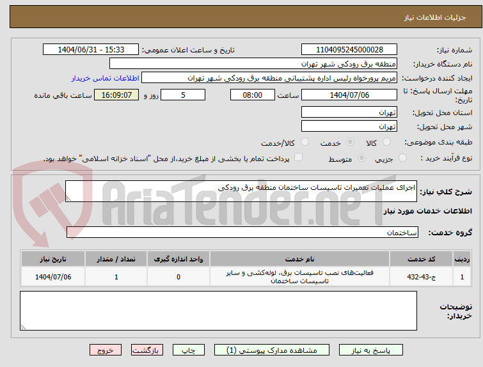Click the deadline date field 1404/07/06
The image size is (483, 367).
coord(349,95)
